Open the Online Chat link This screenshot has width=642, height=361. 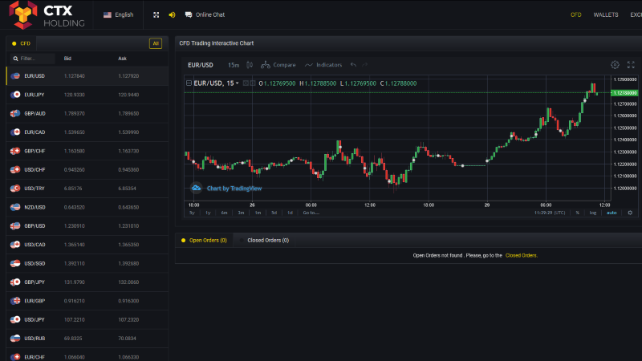[x=205, y=14]
